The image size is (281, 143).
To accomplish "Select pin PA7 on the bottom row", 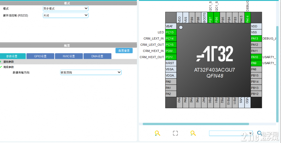I will (204, 103).
